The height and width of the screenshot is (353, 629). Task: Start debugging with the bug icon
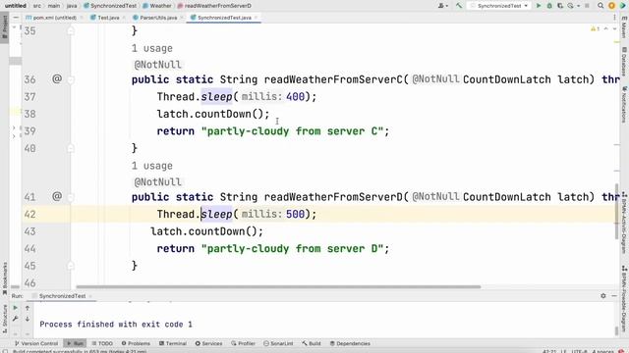click(x=549, y=6)
